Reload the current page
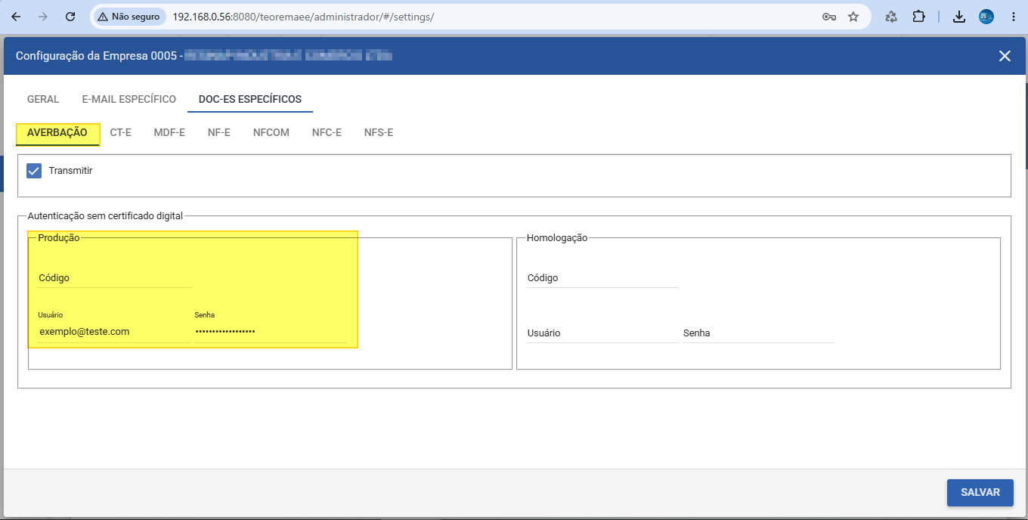Viewport: 1028px width, 520px height. pyautogui.click(x=70, y=17)
